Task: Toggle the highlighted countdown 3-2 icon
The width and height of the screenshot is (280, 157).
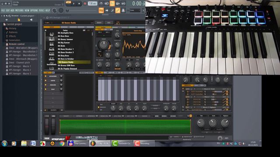Action: point(112,3)
